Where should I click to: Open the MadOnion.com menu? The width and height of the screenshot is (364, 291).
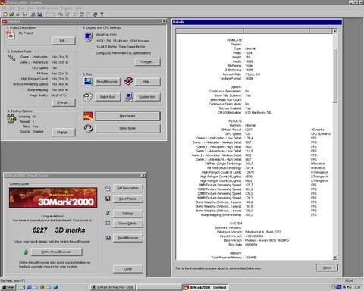point(48,8)
